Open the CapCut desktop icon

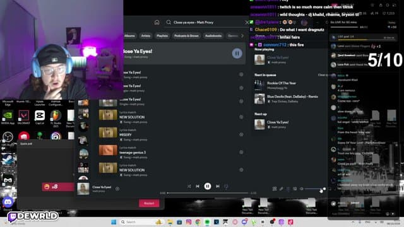click(40, 117)
